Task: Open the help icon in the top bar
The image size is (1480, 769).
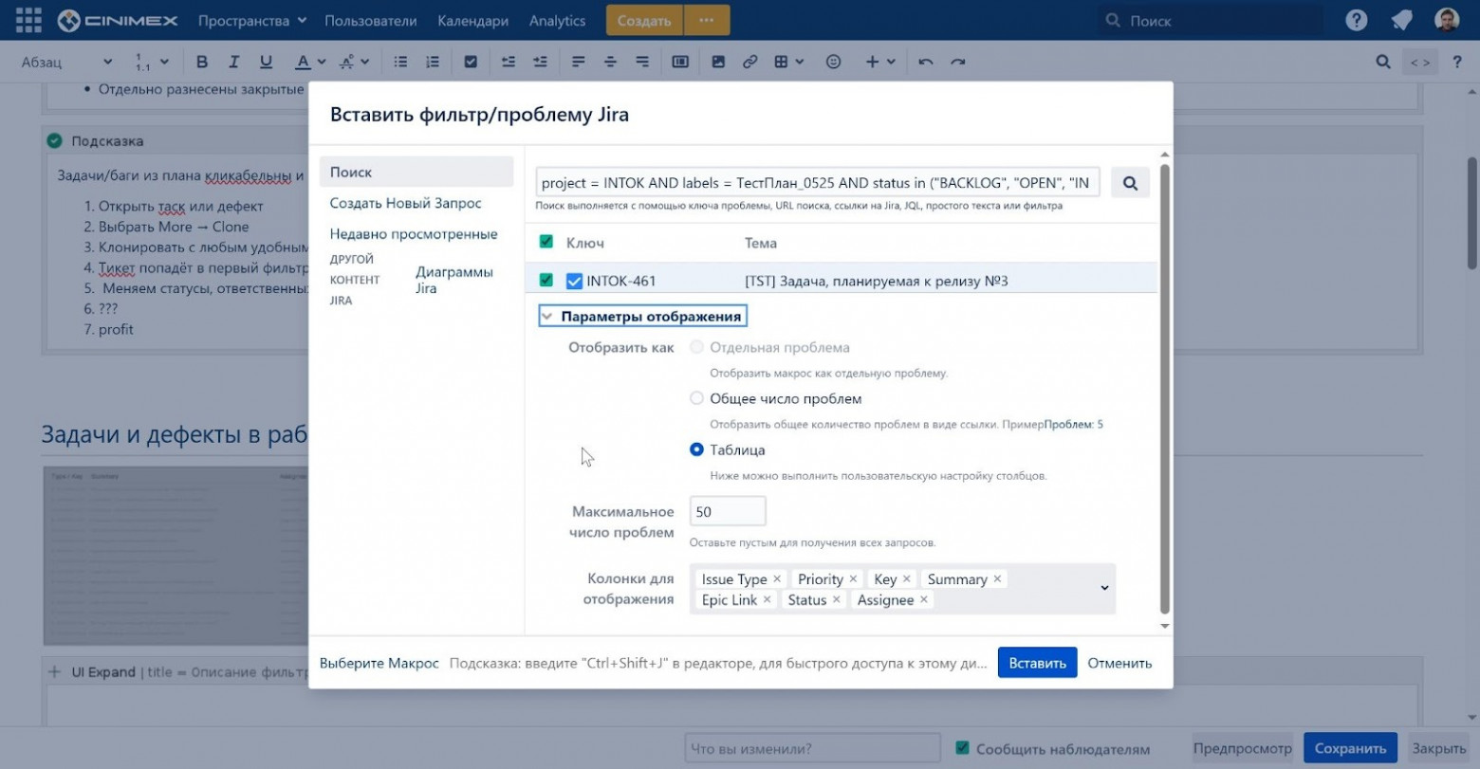Action: click(1356, 19)
